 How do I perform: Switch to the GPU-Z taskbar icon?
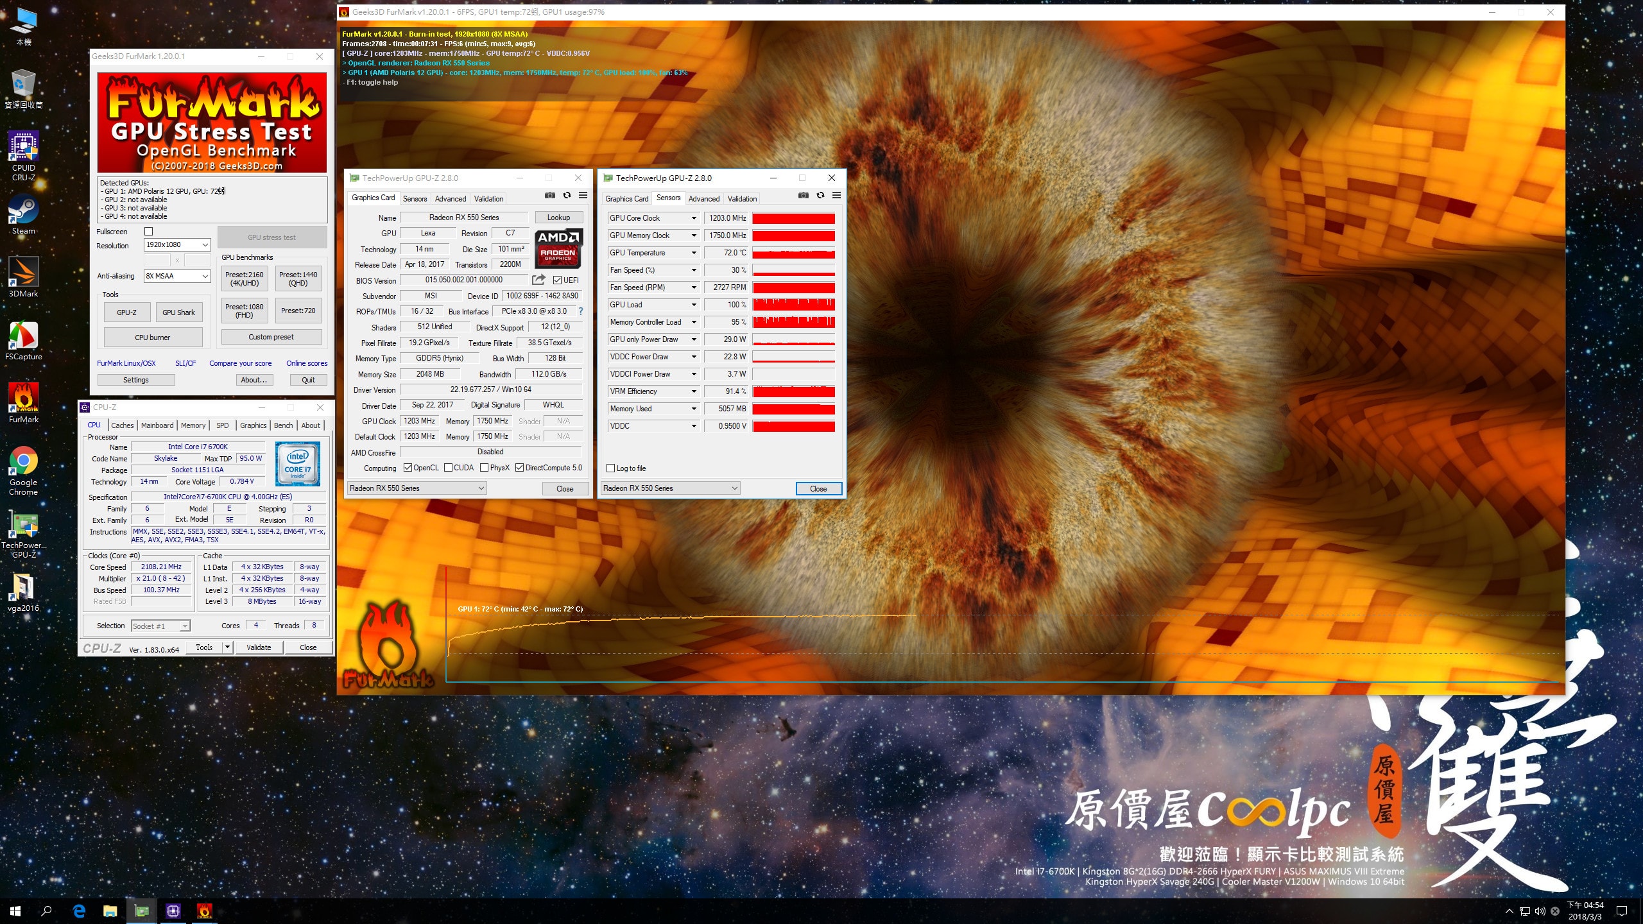[142, 911]
